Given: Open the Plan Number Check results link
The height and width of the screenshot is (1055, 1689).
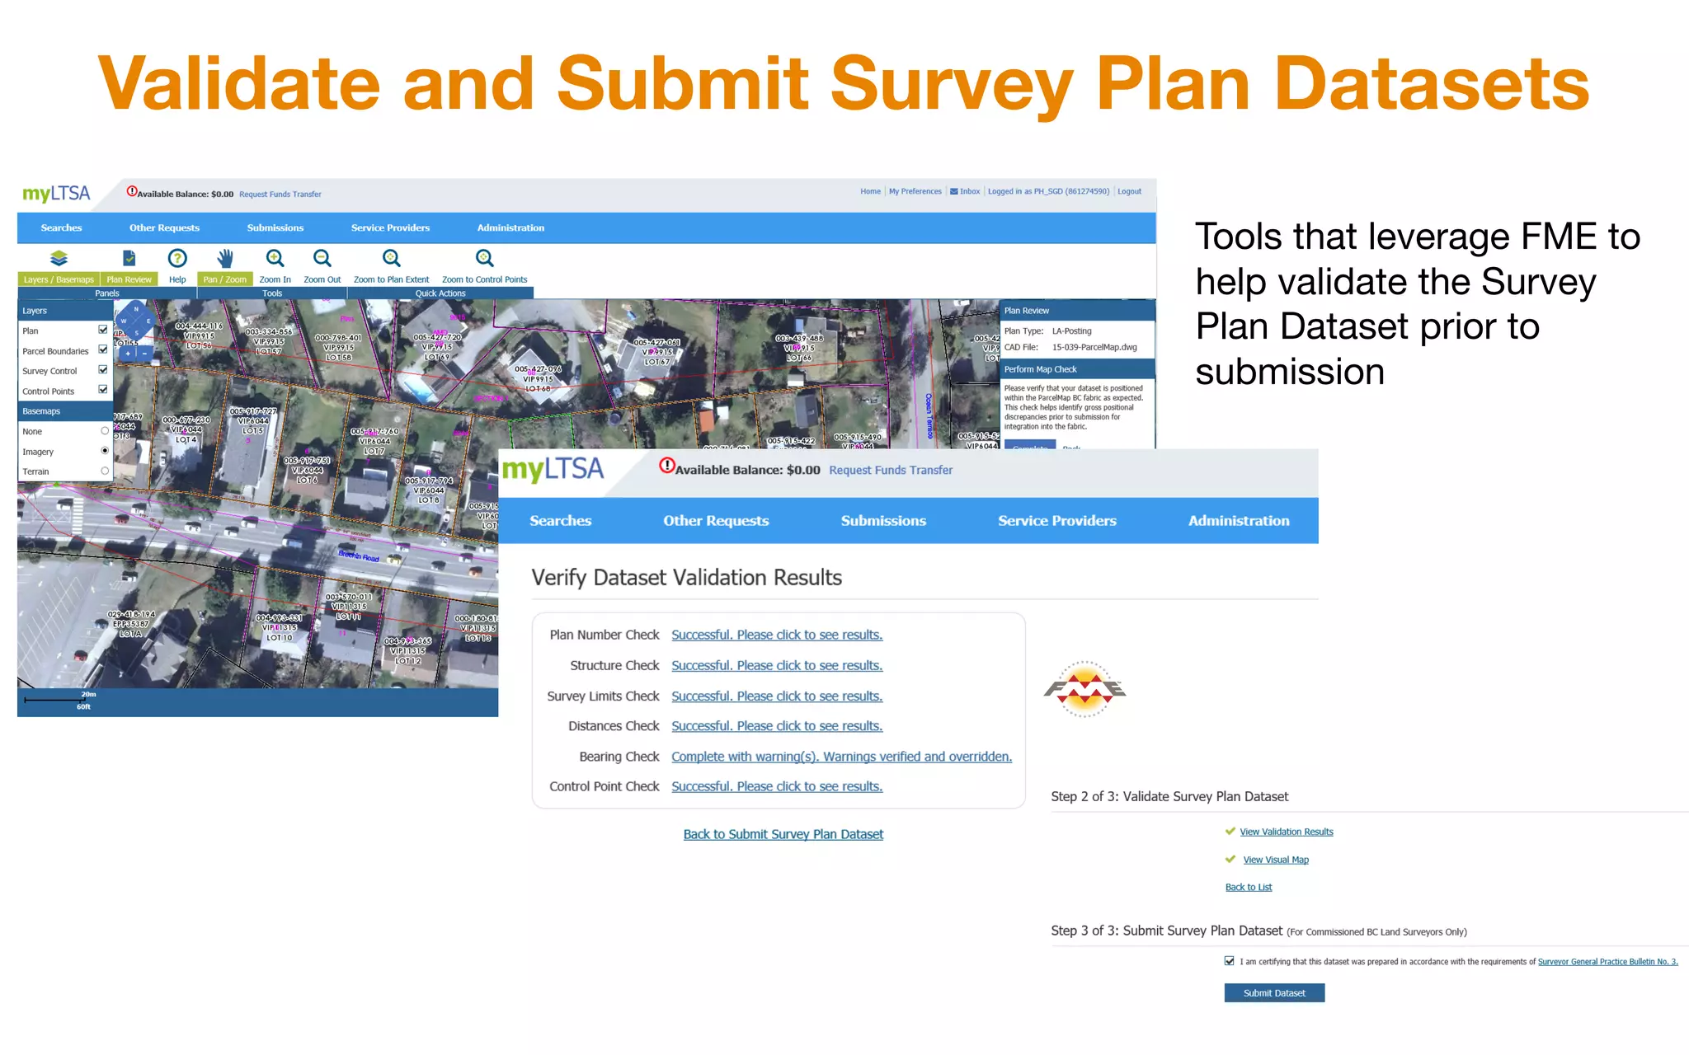Looking at the screenshot, I should [x=777, y=635].
